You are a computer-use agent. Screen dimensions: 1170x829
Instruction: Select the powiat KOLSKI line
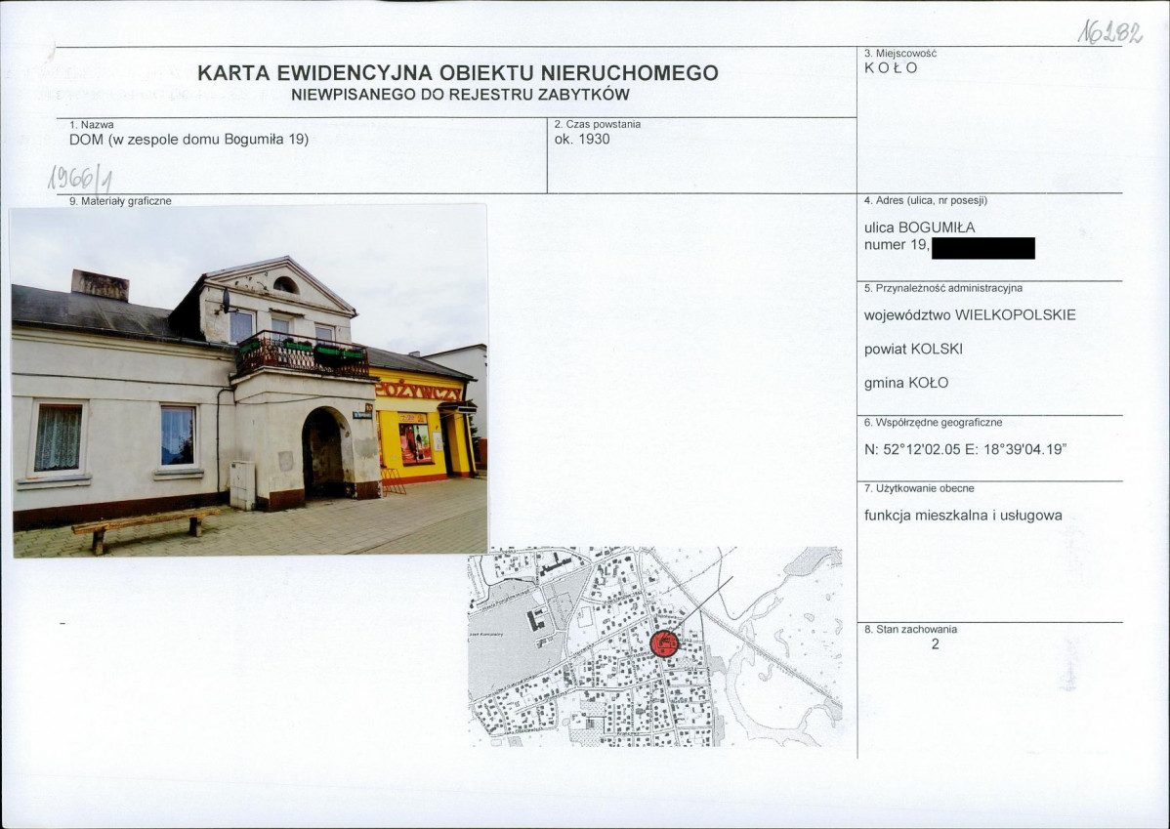pyautogui.click(x=913, y=349)
